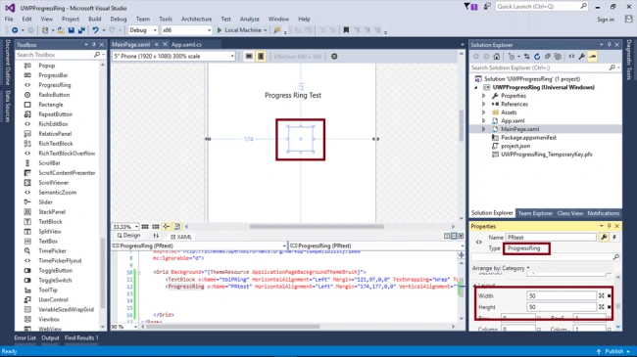Toggle Width set to Auto button
The width and height of the screenshot is (637, 357).
[602, 296]
